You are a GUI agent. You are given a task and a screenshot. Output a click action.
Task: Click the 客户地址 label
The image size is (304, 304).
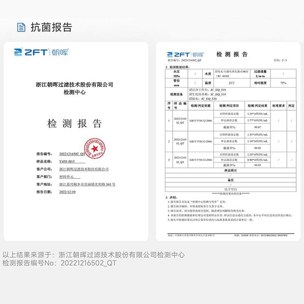(x=44, y=184)
